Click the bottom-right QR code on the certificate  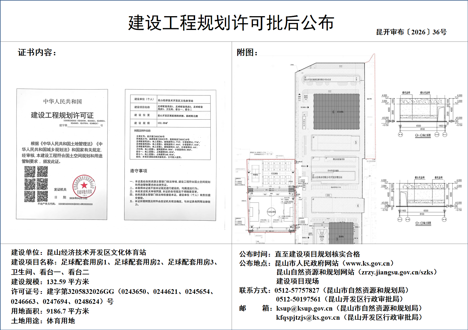42,196
